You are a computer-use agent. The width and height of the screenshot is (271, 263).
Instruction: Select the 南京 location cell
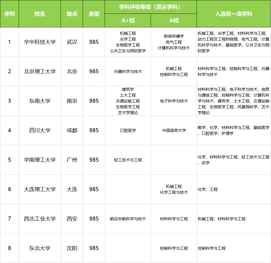pos(72,101)
